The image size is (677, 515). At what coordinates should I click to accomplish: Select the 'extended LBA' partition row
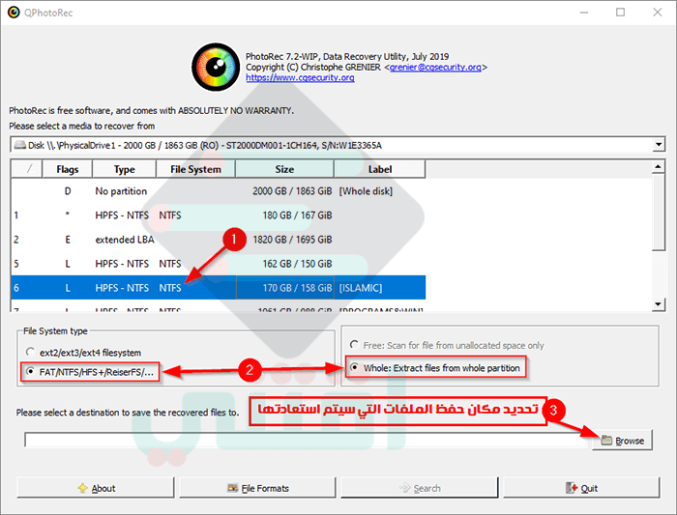click(x=218, y=240)
